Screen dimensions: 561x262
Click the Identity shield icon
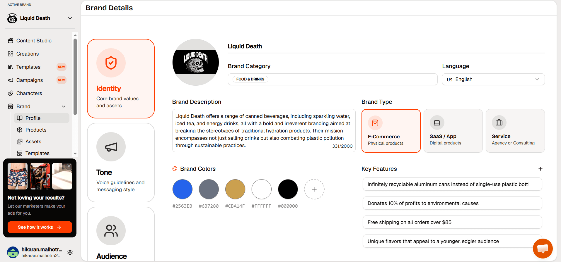111,63
